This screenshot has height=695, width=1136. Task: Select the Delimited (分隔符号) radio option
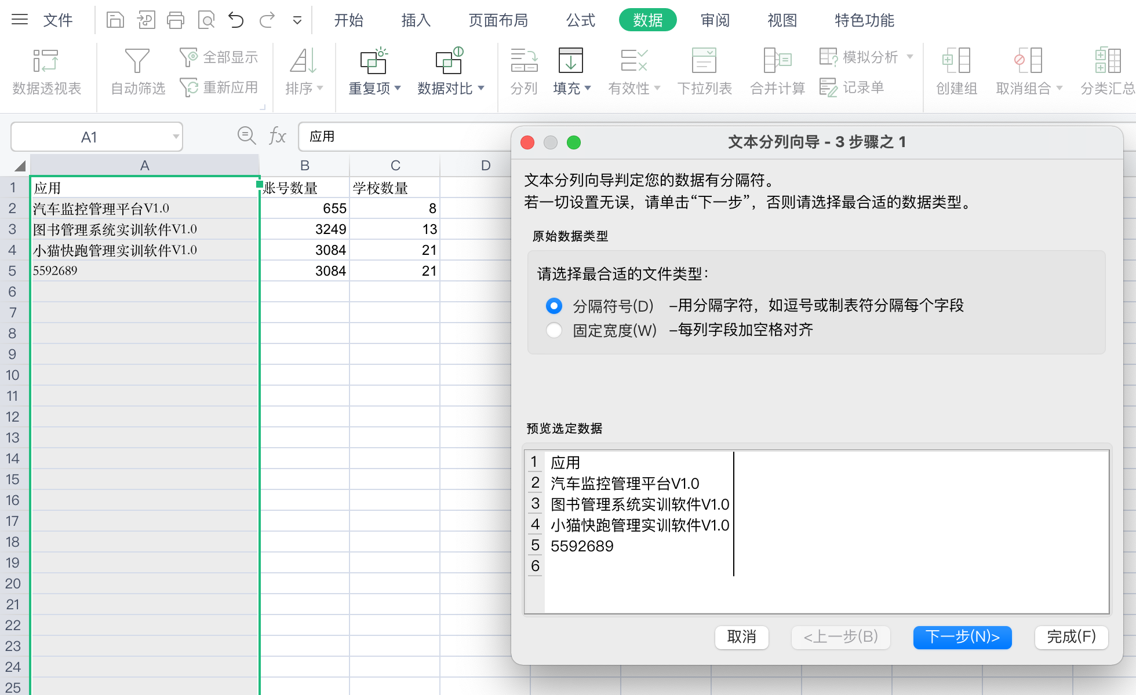[x=554, y=305]
